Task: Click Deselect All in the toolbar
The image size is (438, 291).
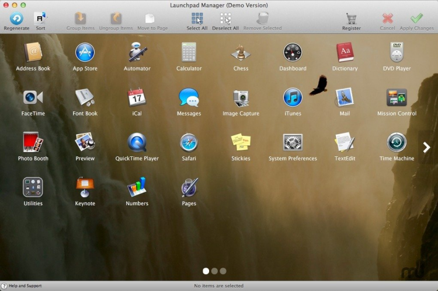Action: coord(225,21)
